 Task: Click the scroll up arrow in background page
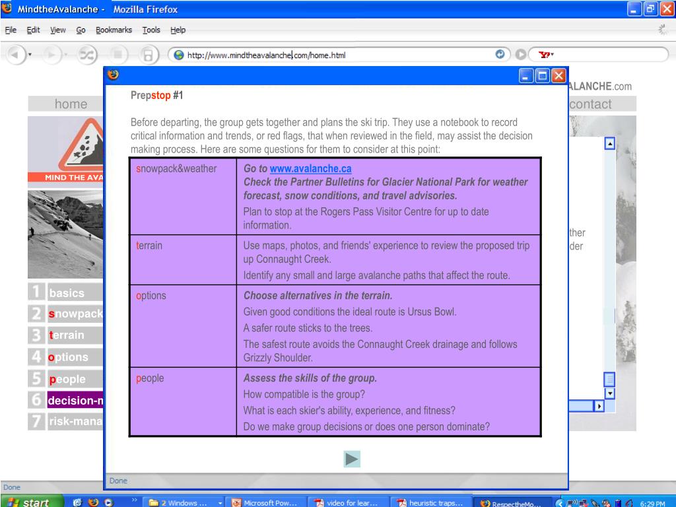(x=609, y=143)
